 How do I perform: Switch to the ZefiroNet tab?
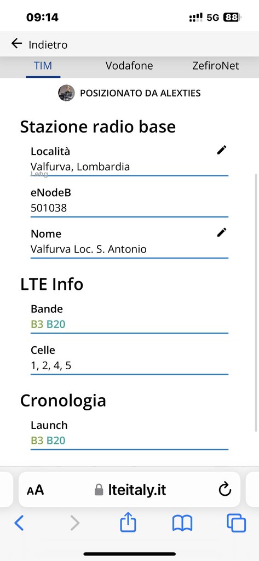point(216,66)
